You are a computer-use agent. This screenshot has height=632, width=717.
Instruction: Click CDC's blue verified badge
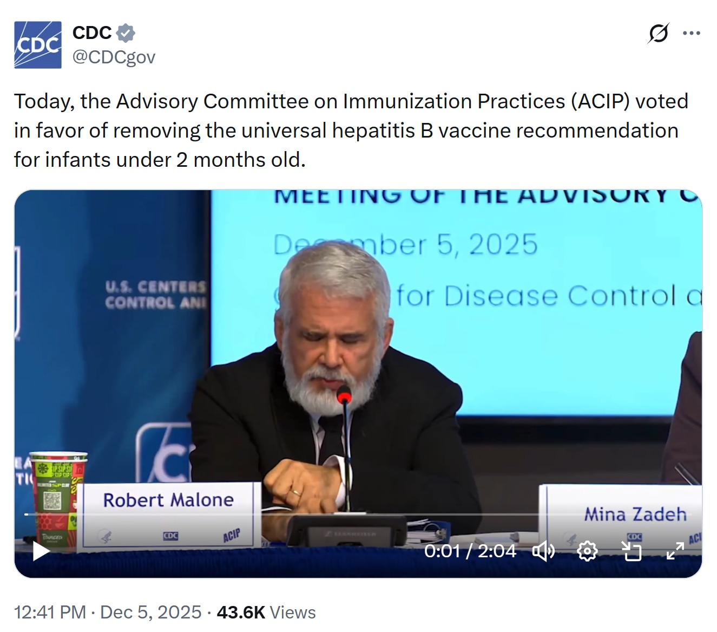[x=126, y=32]
